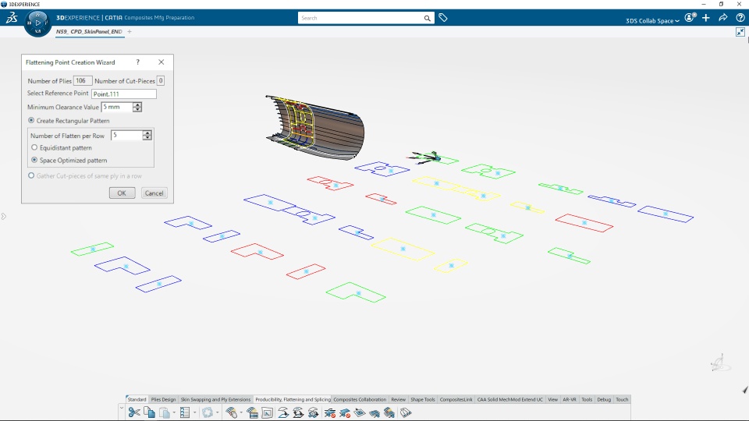The image size is (749, 421).
Task: Click the Number of Flatten per Row field
Action: (126, 135)
